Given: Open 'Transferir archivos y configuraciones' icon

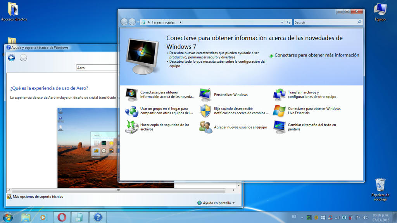Looking at the screenshot, I should click(x=279, y=94).
